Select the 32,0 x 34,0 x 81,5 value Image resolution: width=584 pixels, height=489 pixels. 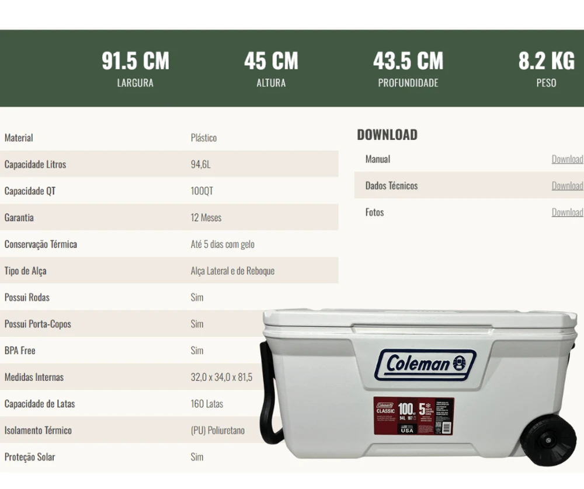tap(221, 377)
